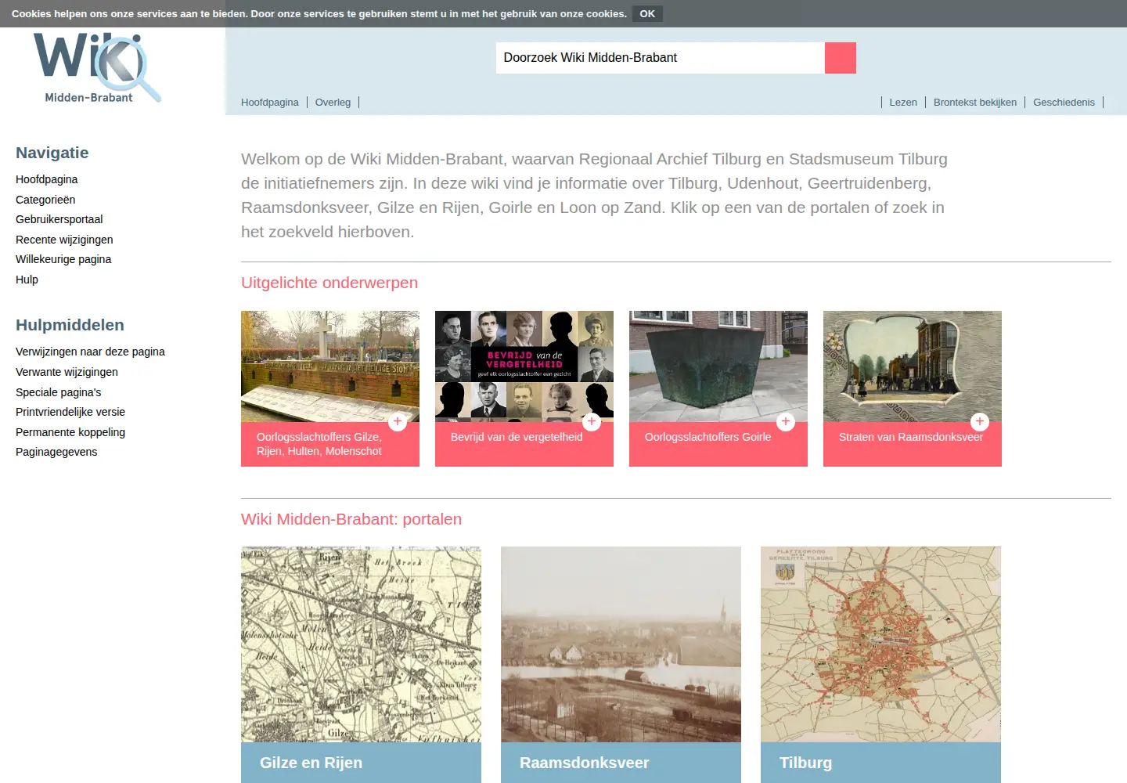Click the Wiki Midden-Brabant logo
The image size is (1127, 783).
97,68
